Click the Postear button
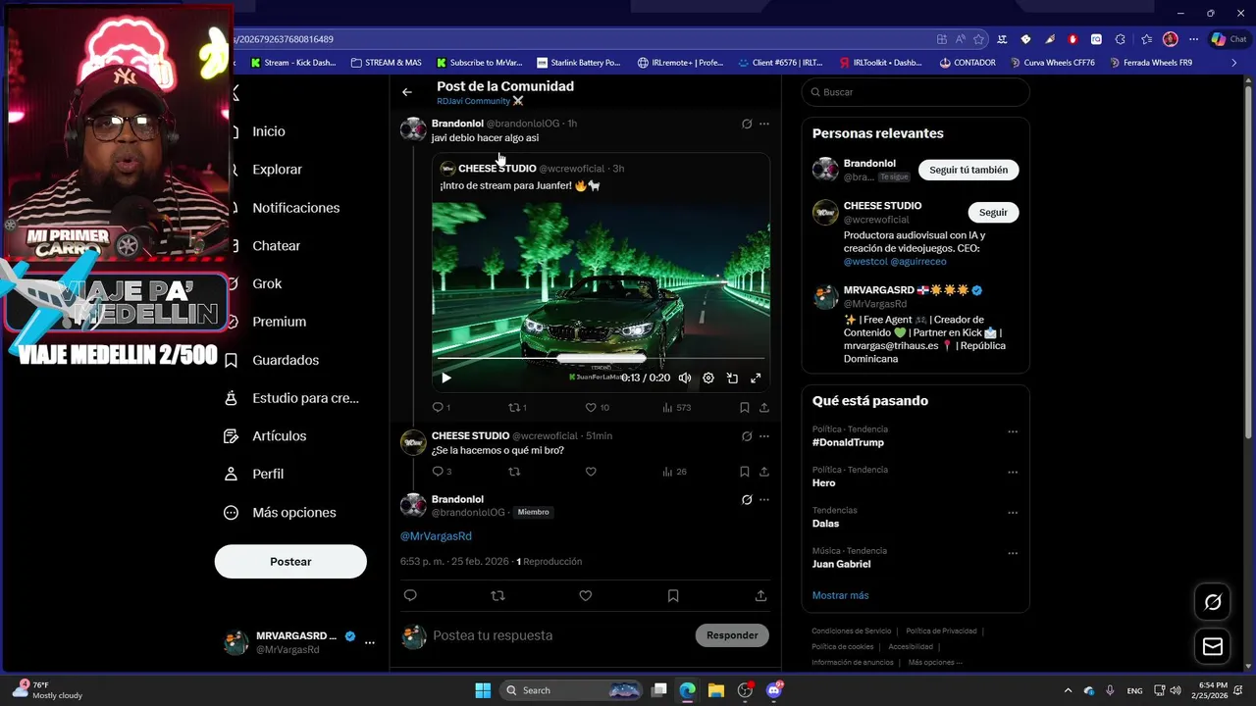 pyautogui.click(x=290, y=562)
